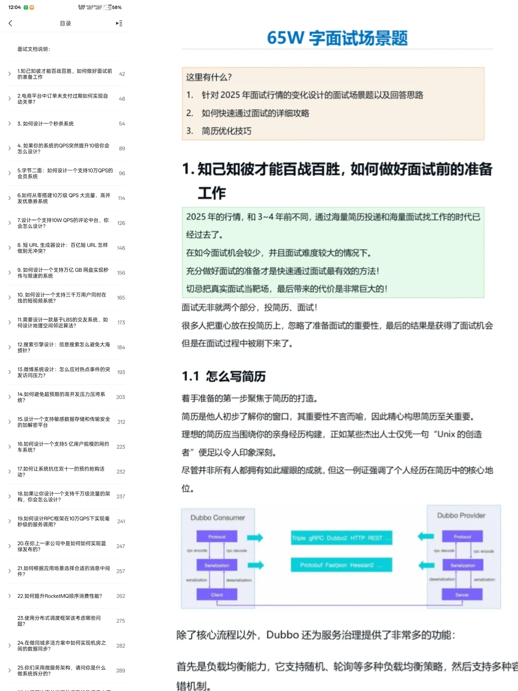Expand chapter 13 微博系统设计 entry

[9, 372]
